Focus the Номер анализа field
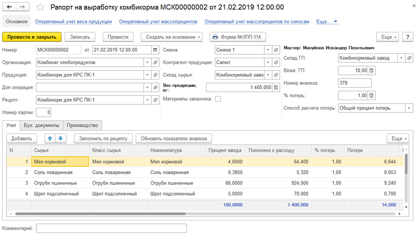418x234 pixels. pos(355,83)
